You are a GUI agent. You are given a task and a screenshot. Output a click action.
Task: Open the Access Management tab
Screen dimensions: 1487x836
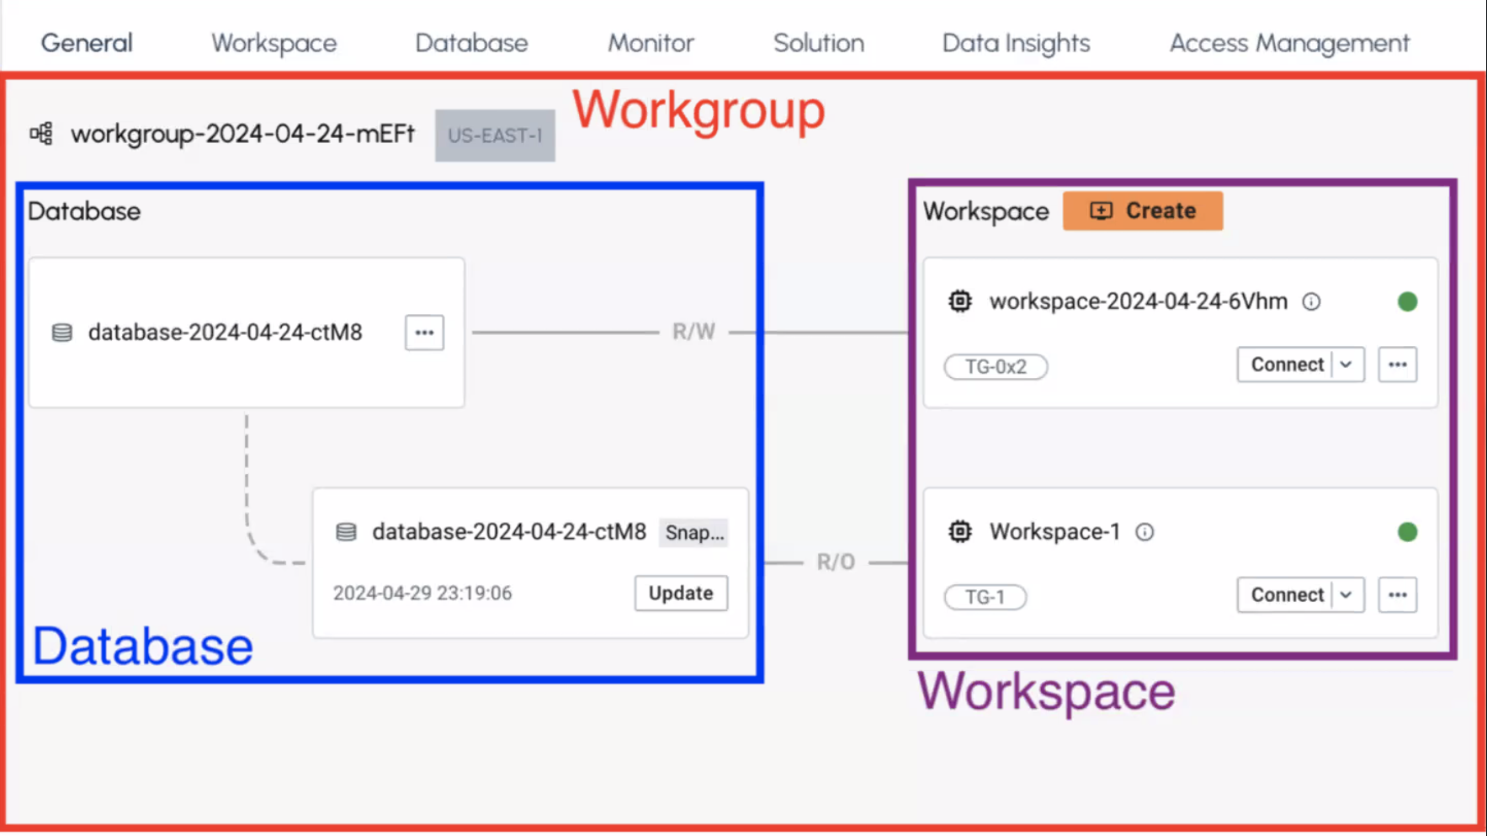(x=1289, y=43)
